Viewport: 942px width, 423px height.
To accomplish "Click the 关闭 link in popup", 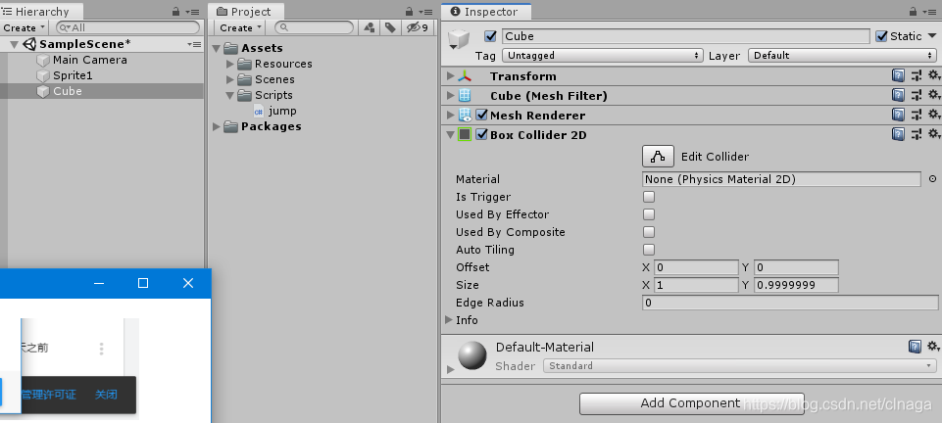I will [106, 395].
